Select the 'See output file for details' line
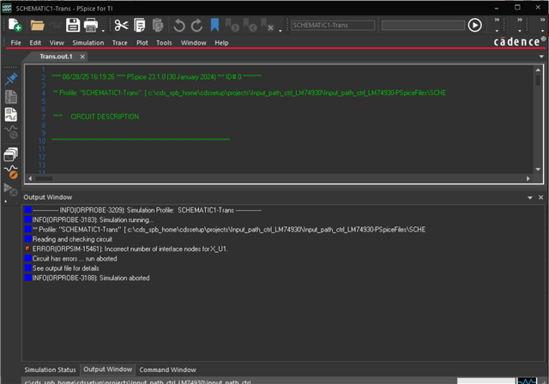The image size is (549, 384). (x=65, y=268)
